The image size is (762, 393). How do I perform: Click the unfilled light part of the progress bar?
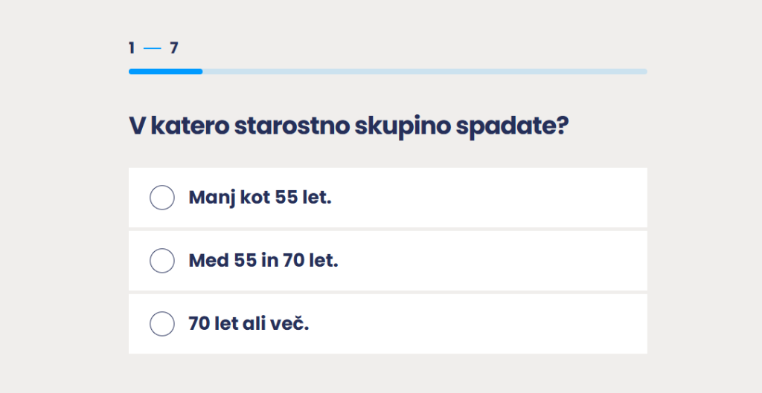(x=424, y=71)
